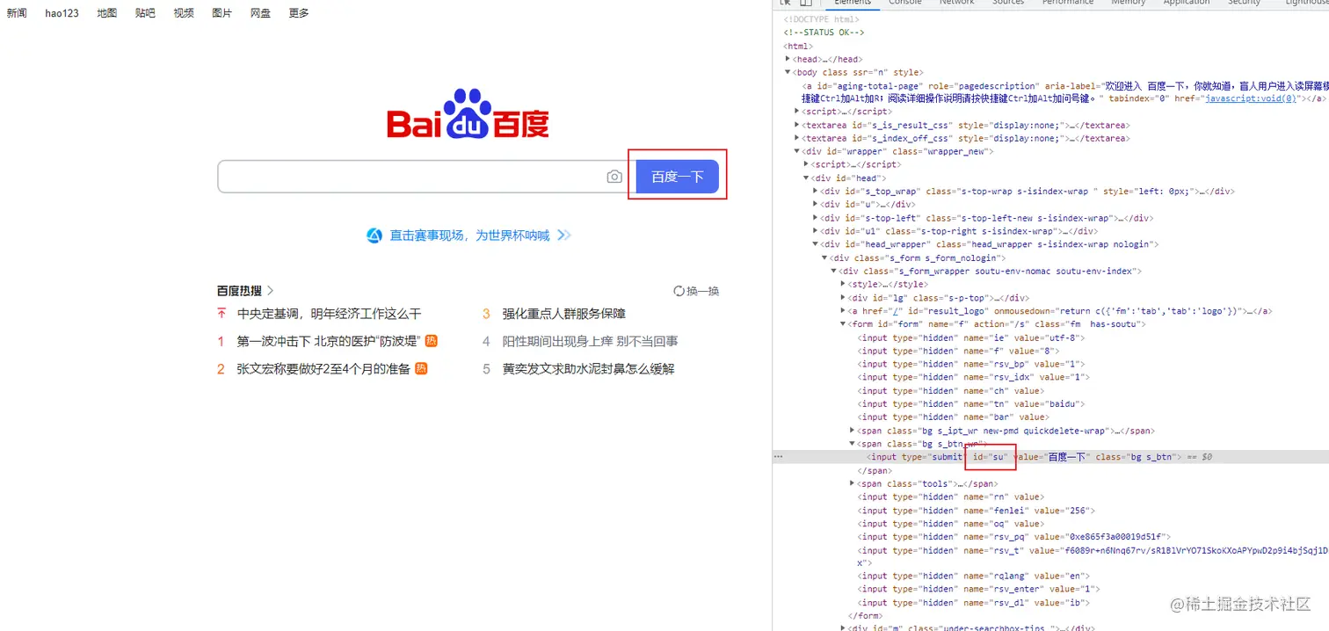Image resolution: width=1329 pixels, height=631 pixels.
Task: Switch to the Network tab in DevTools
Action: (956, 3)
